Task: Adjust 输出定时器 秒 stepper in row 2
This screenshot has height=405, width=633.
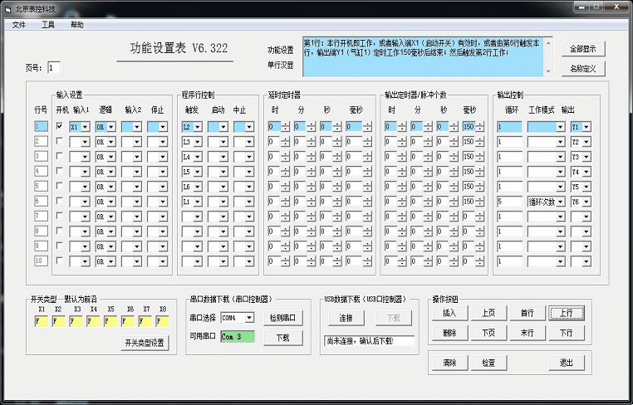Action: [x=454, y=142]
